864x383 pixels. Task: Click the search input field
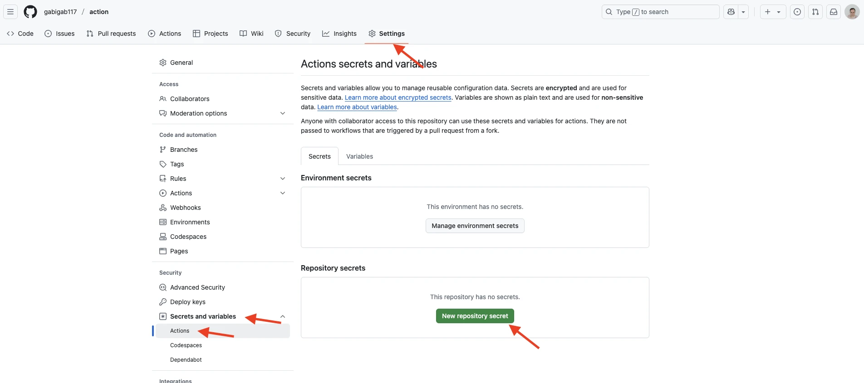[660, 12]
